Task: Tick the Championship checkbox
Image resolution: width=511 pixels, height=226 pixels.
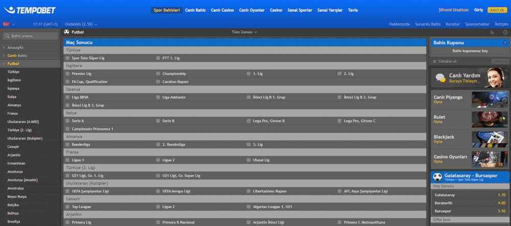Action: pos(158,74)
